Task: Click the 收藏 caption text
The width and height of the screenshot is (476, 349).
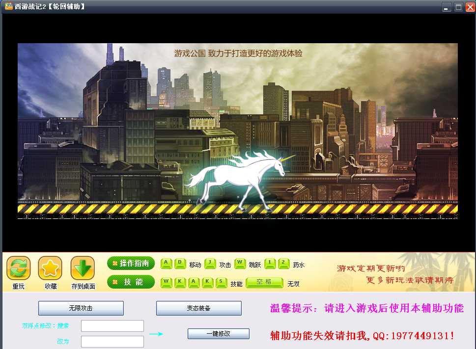Action: click(x=51, y=286)
